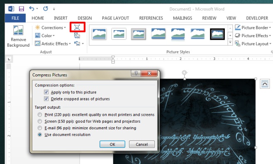Apply the sixth picture style thumbnail
The height and width of the screenshot is (164, 273).
197,34
